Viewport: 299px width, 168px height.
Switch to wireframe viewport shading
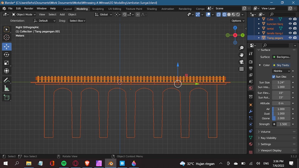point(225,15)
